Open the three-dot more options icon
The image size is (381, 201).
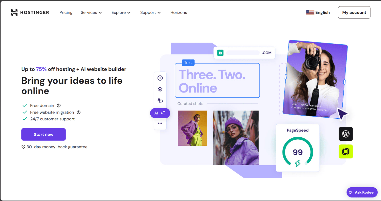tap(160, 123)
